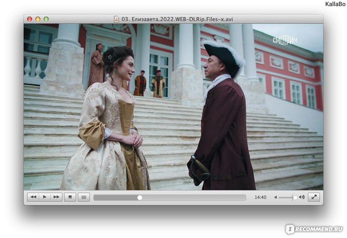The image size is (347, 238).
Task: Start playback with the play button
Action: [45, 197]
